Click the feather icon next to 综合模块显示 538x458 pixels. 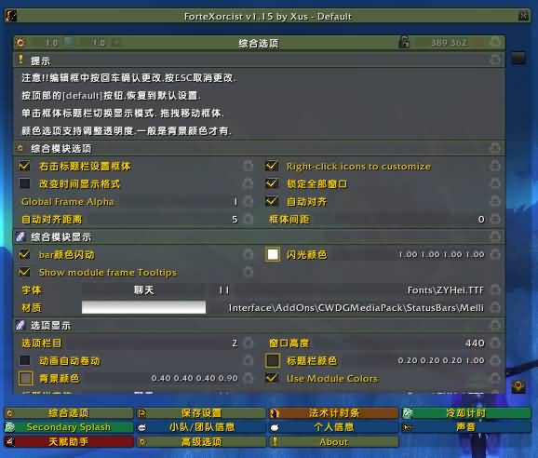(20, 236)
